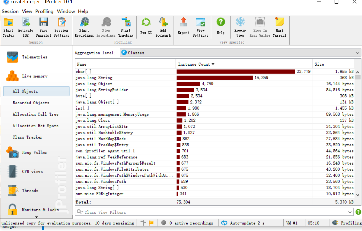Click green help icon beside filters
The image size is (362, 231).
pos(358,212)
